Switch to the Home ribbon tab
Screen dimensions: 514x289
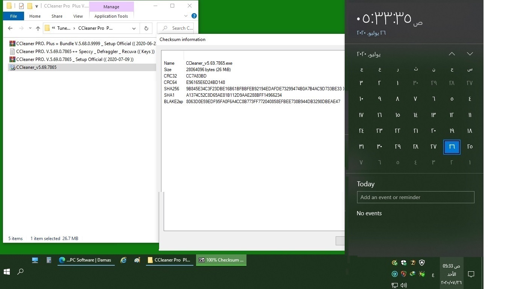(35, 16)
